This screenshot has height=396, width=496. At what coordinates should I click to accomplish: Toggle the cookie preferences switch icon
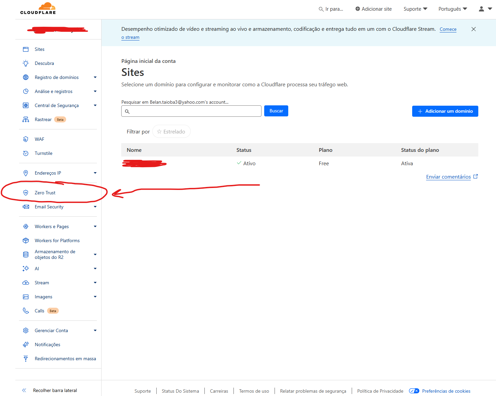[x=414, y=391]
